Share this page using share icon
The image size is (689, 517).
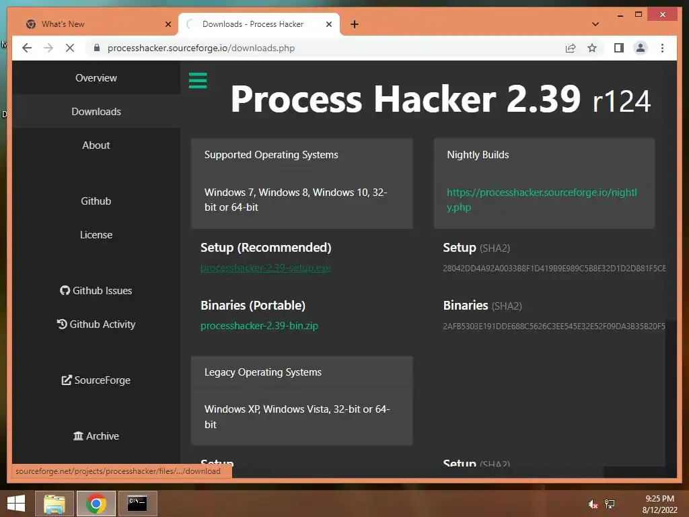[571, 48]
